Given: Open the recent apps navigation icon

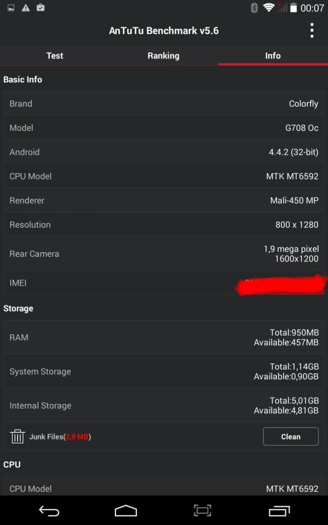Looking at the screenshot, I should coord(279,510).
